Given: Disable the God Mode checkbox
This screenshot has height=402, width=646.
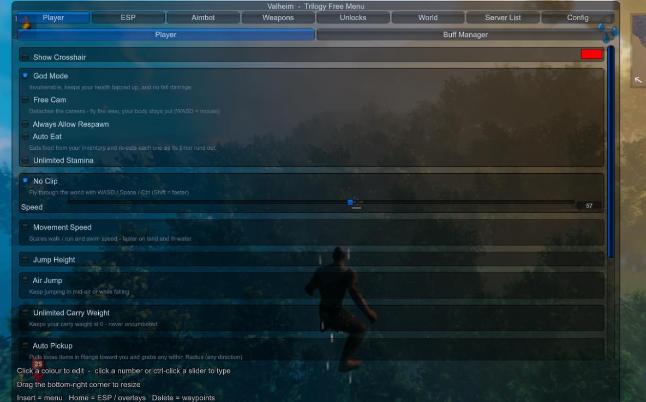Looking at the screenshot, I should click(25, 75).
